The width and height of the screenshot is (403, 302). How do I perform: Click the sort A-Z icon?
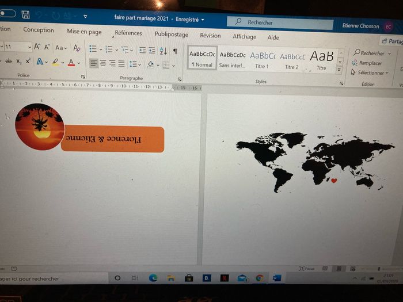pos(162,51)
